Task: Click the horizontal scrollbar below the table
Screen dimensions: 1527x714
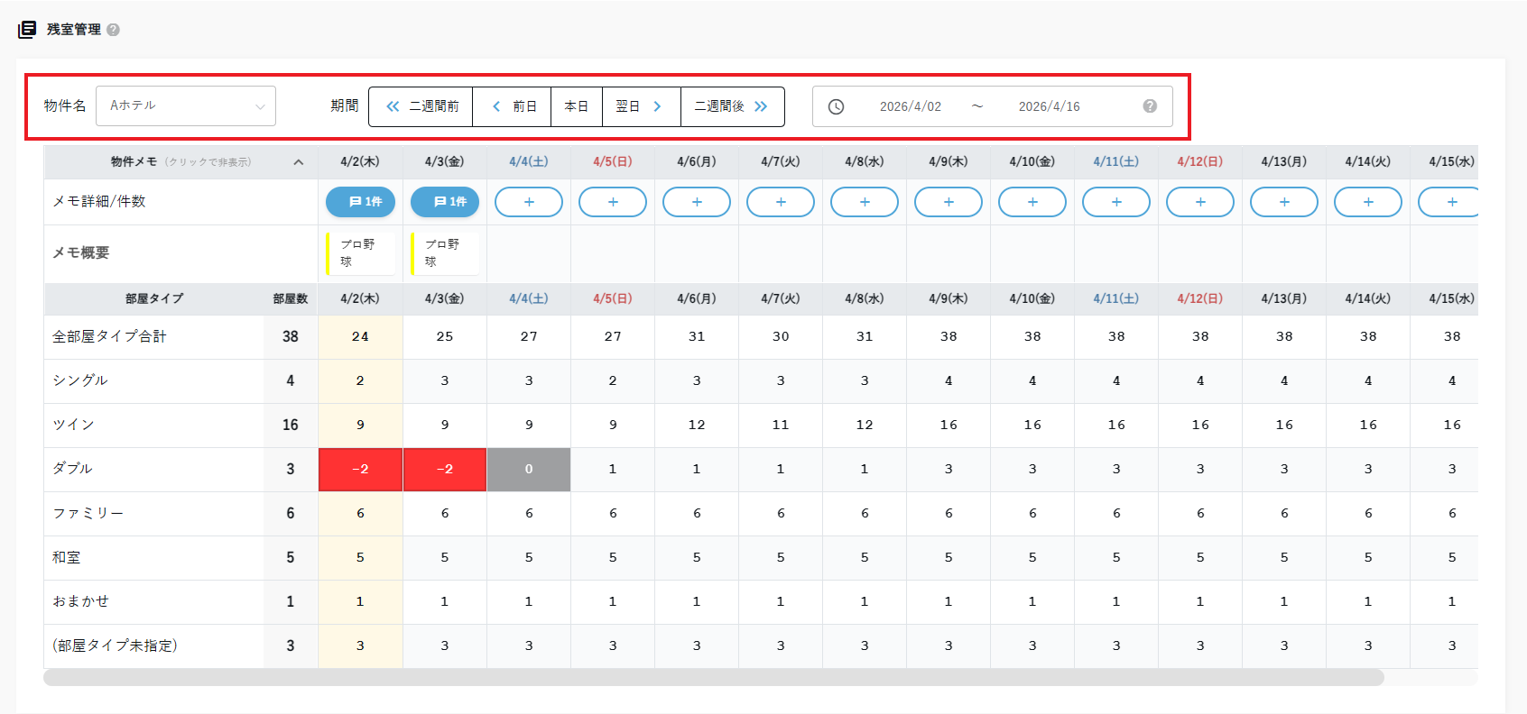Action: (x=713, y=678)
